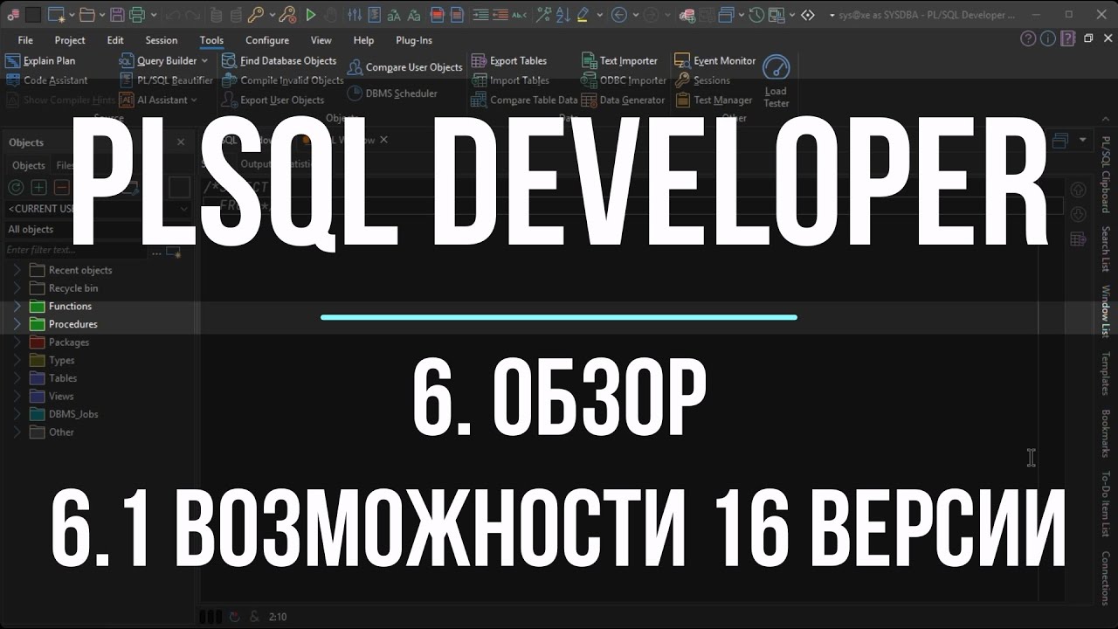Image resolution: width=1118 pixels, height=629 pixels.
Task: Click the red minus icon in Objects panel
Action: [x=61, y=187]
